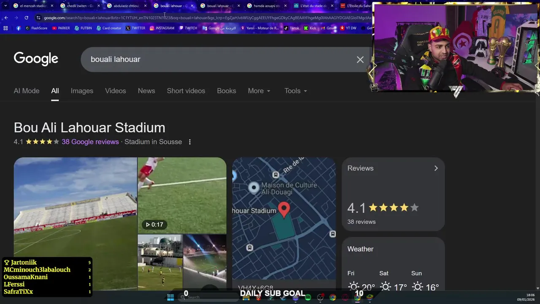The height and width of the screenshot is (304, 540).
Task: Open the Kick bookmark
Action: 310,28
